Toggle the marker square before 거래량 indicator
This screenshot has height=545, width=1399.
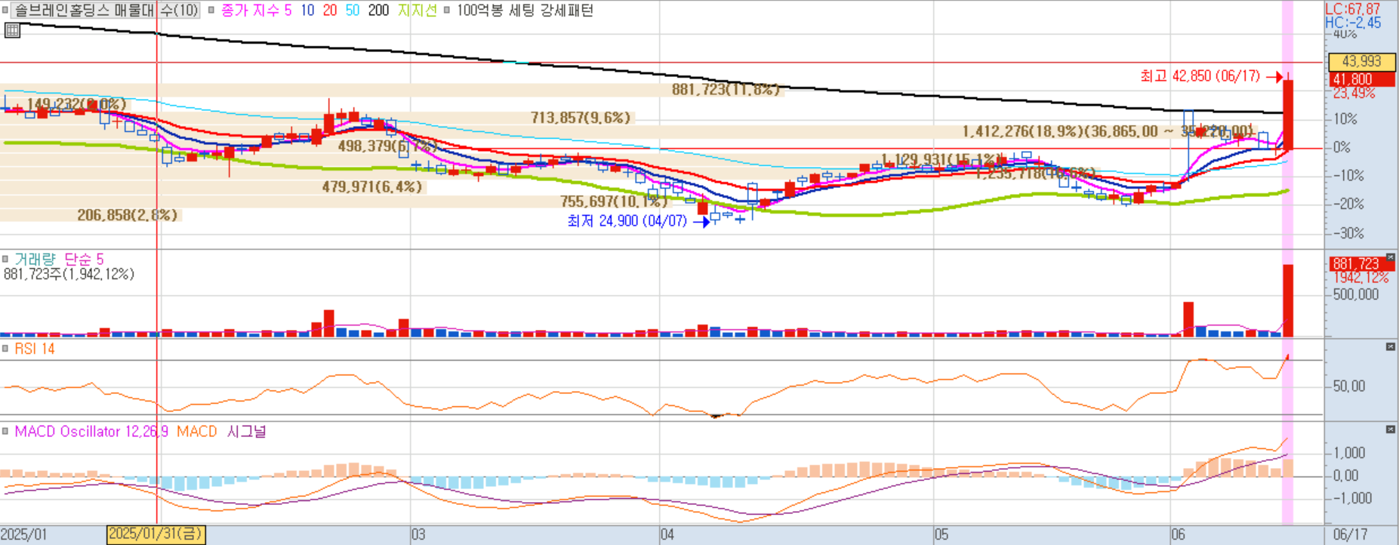pyautogui.click(x=6, y=259)
